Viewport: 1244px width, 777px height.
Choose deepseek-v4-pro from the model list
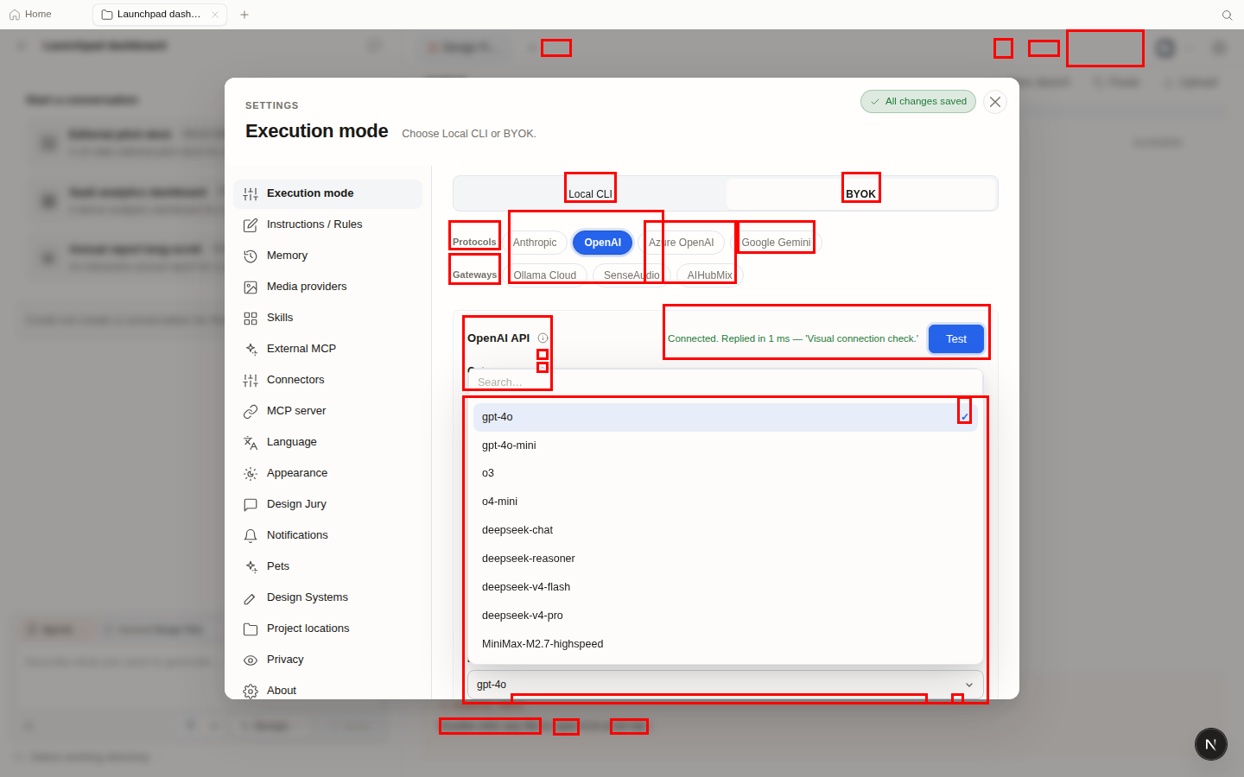725,616
